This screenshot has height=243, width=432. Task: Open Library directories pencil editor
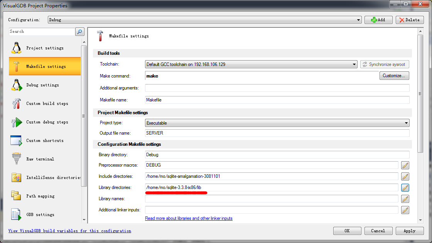(405, 187)
